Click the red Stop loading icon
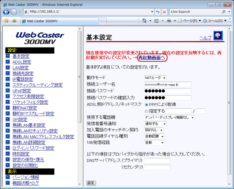Screen dimensions: 234x189 point(164,12)
